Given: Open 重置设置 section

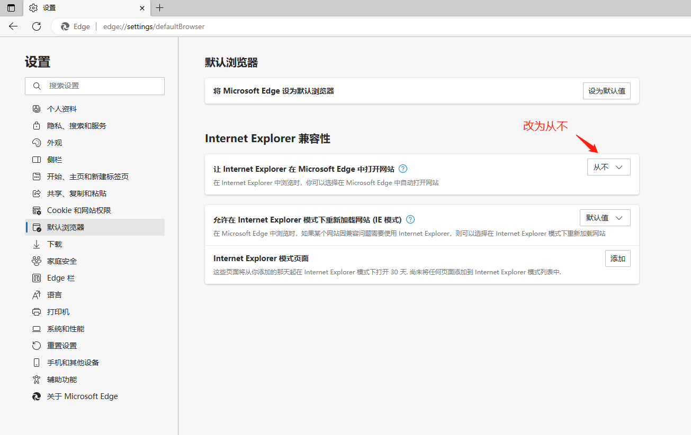Looking at the screenshot, I should tap(95, 346).
